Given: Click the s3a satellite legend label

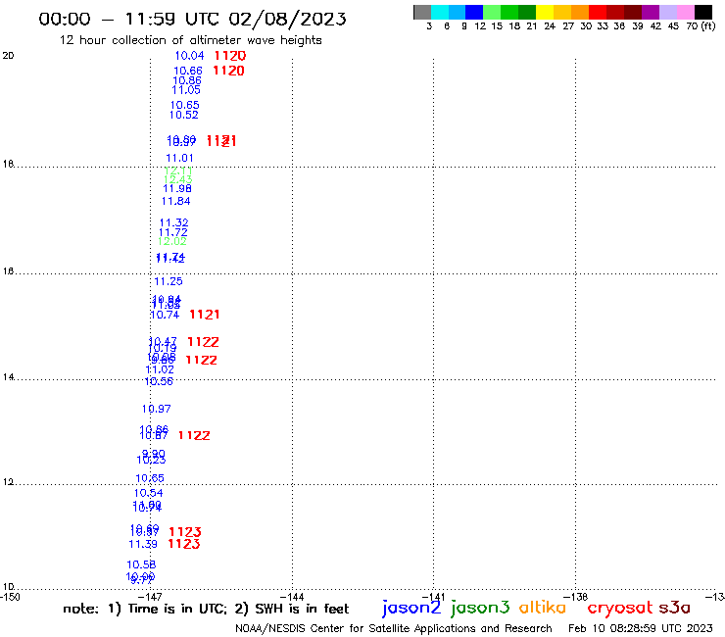Looking at the screenshot, I should (674, 608).
